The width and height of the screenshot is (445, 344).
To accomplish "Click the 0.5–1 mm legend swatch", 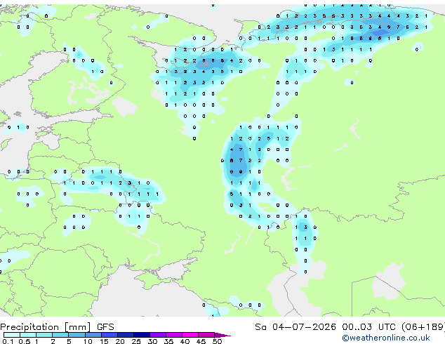I will [x=28, y=335].
